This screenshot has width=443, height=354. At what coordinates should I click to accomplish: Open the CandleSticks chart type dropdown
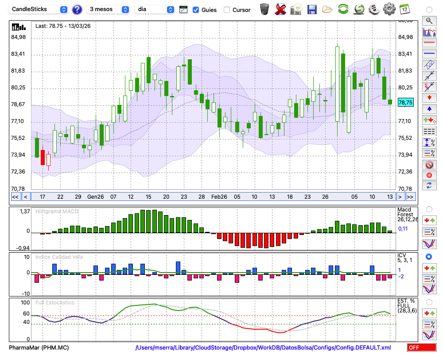click(39, 9)
